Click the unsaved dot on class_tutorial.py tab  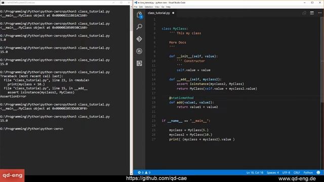pos(173,13)
